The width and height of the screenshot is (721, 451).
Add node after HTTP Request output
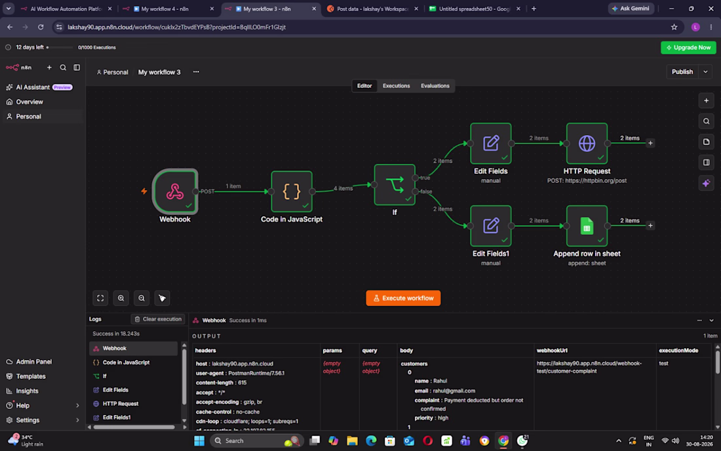coord(650,143)
